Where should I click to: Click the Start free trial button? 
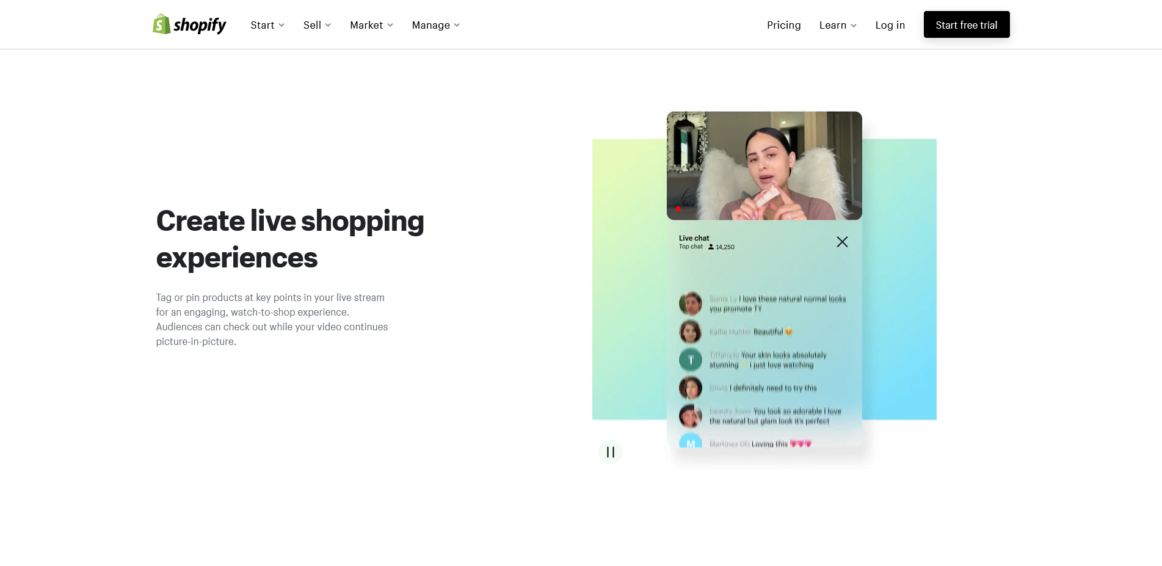click(966, 24)
